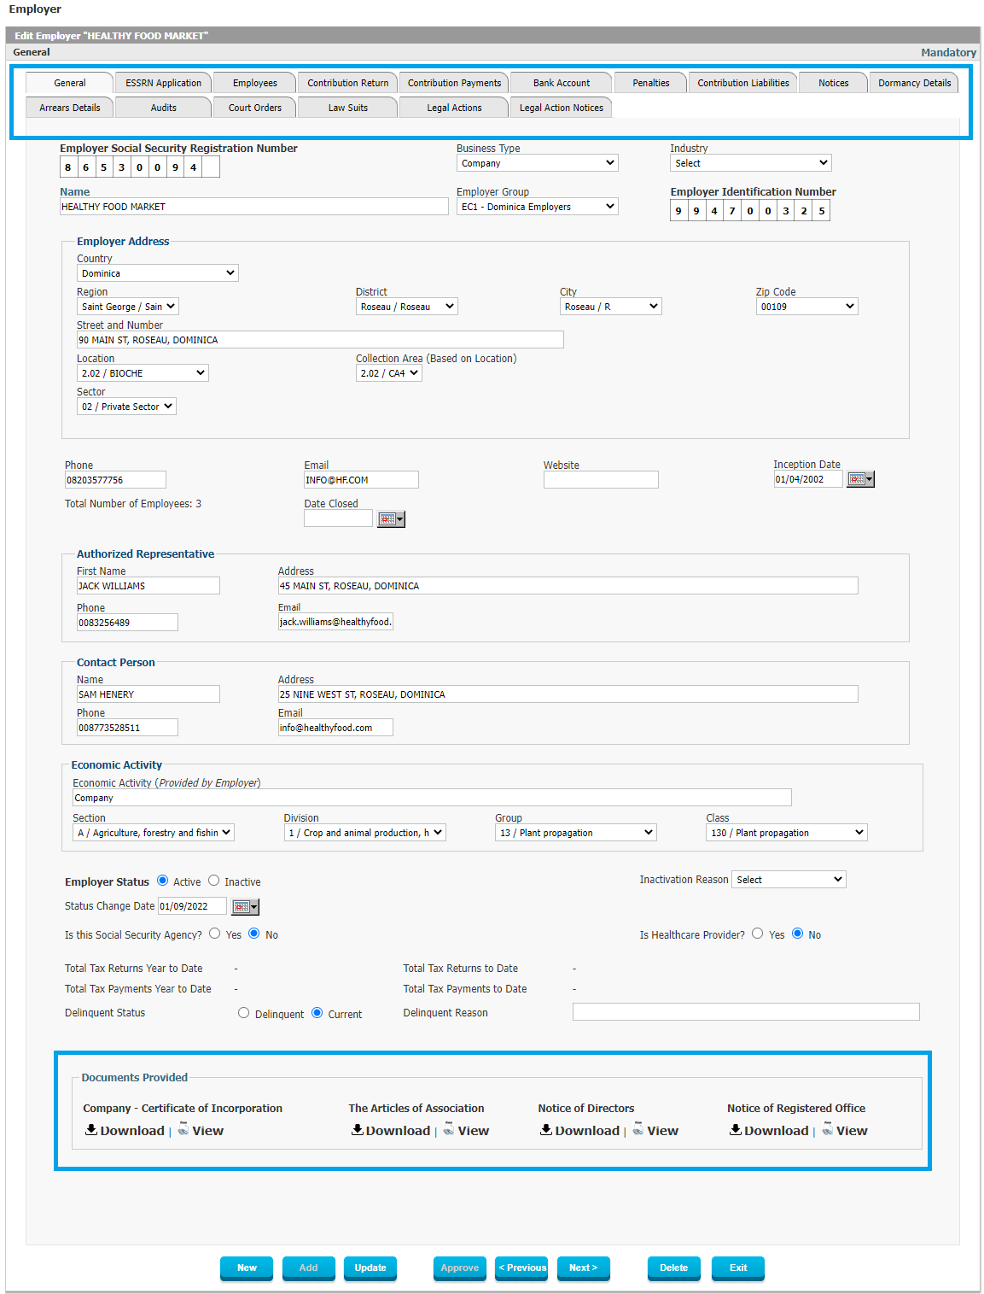Screen dimensions: 984x1294
Task: Select Yes for Social Security Agency
Action: point(215,934)
